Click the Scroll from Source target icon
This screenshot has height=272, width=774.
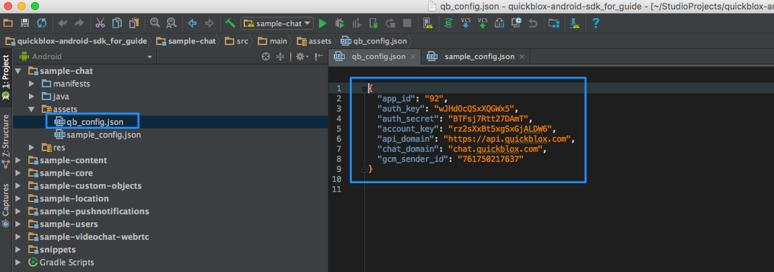click(x=266, y=56)
